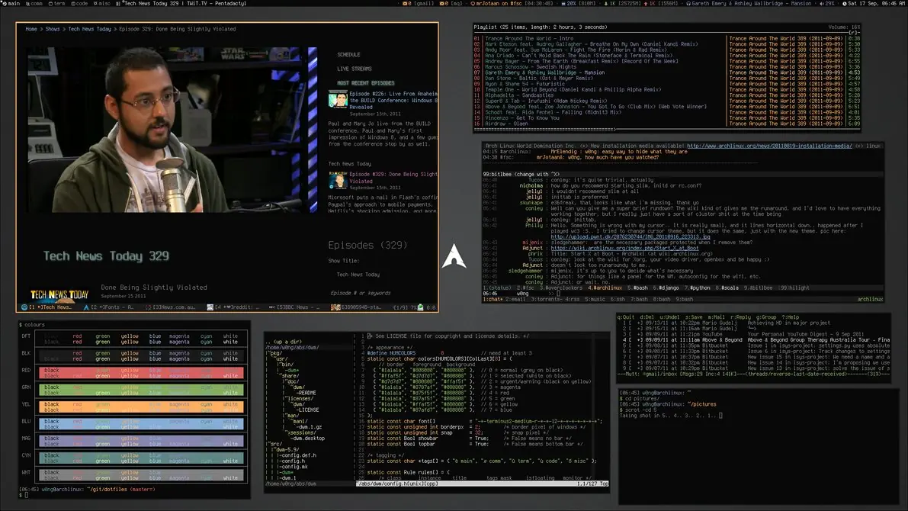Click the reddit tab favicon

[210, 307]
